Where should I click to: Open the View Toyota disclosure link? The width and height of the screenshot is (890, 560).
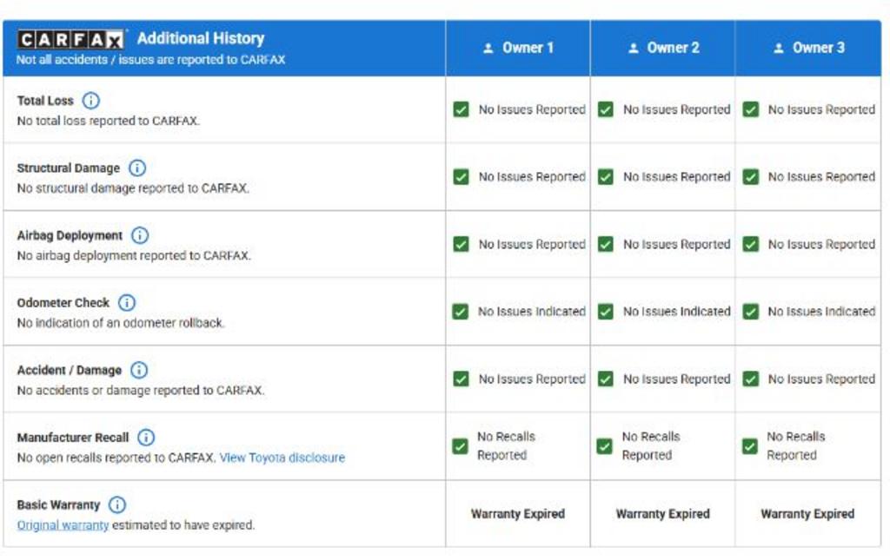(x=282, y=458)
